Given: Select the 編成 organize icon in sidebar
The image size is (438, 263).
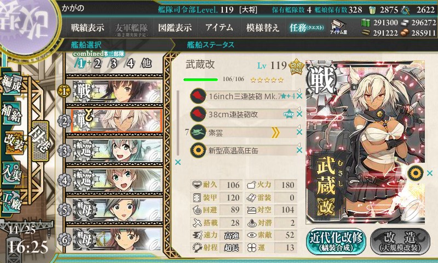Looking at the screenshot, I should point(11,84).
